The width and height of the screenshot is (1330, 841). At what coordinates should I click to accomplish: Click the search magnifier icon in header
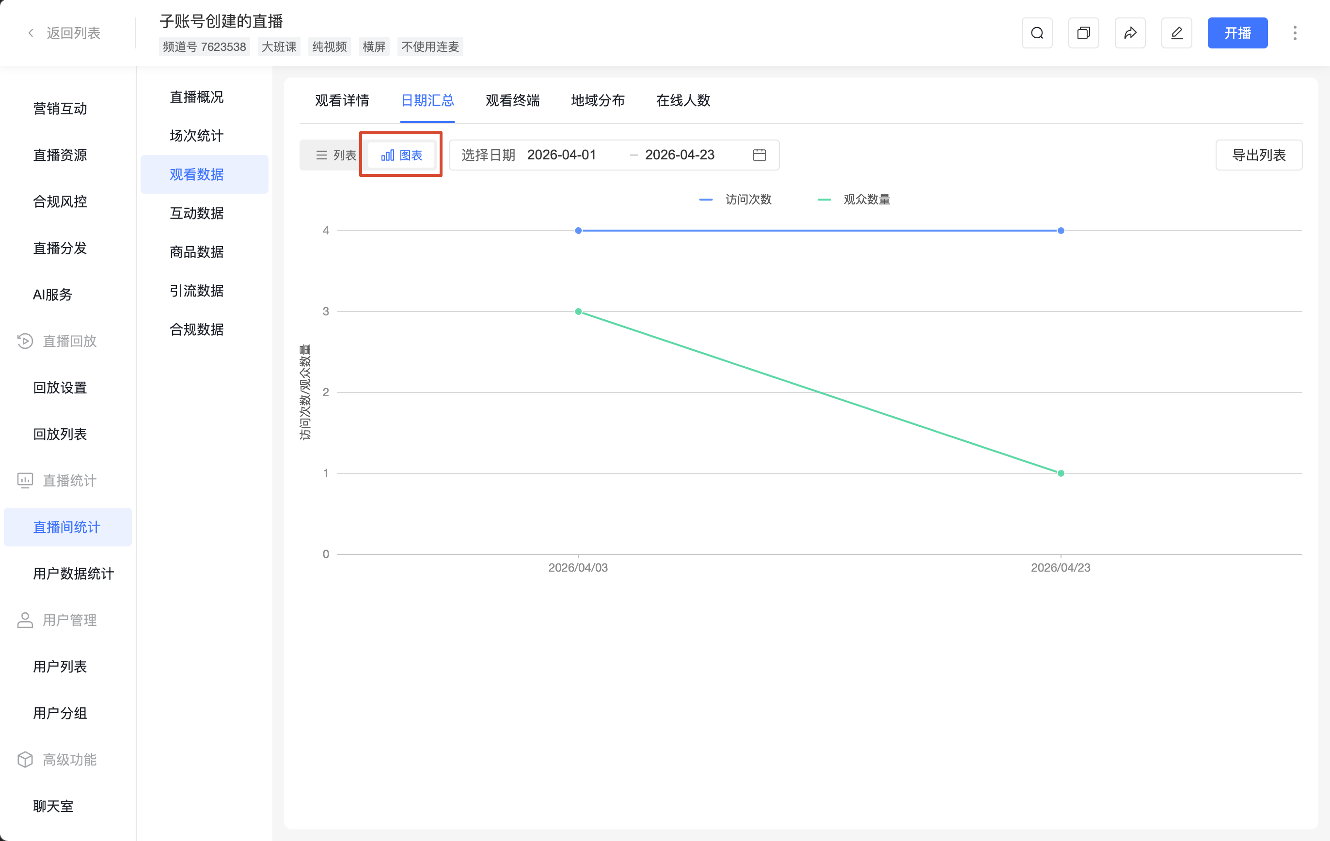pyautogui.click(x=1037, y=33)
